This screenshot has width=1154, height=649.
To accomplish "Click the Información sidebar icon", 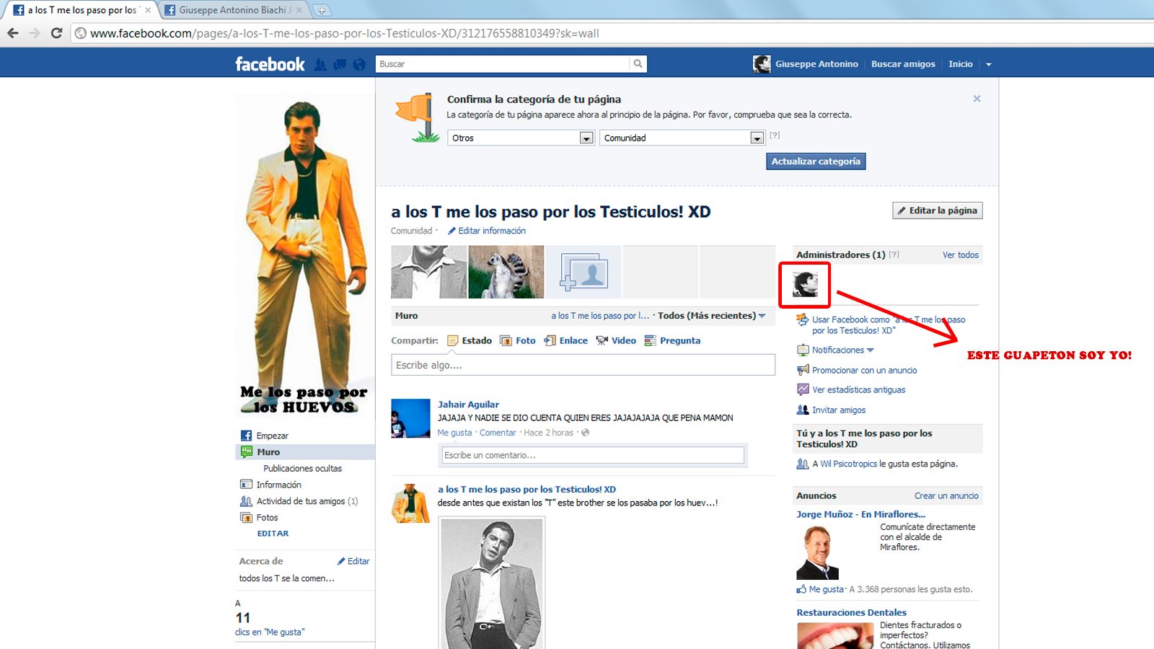I will pyautogui.click(x=246, y=485).
